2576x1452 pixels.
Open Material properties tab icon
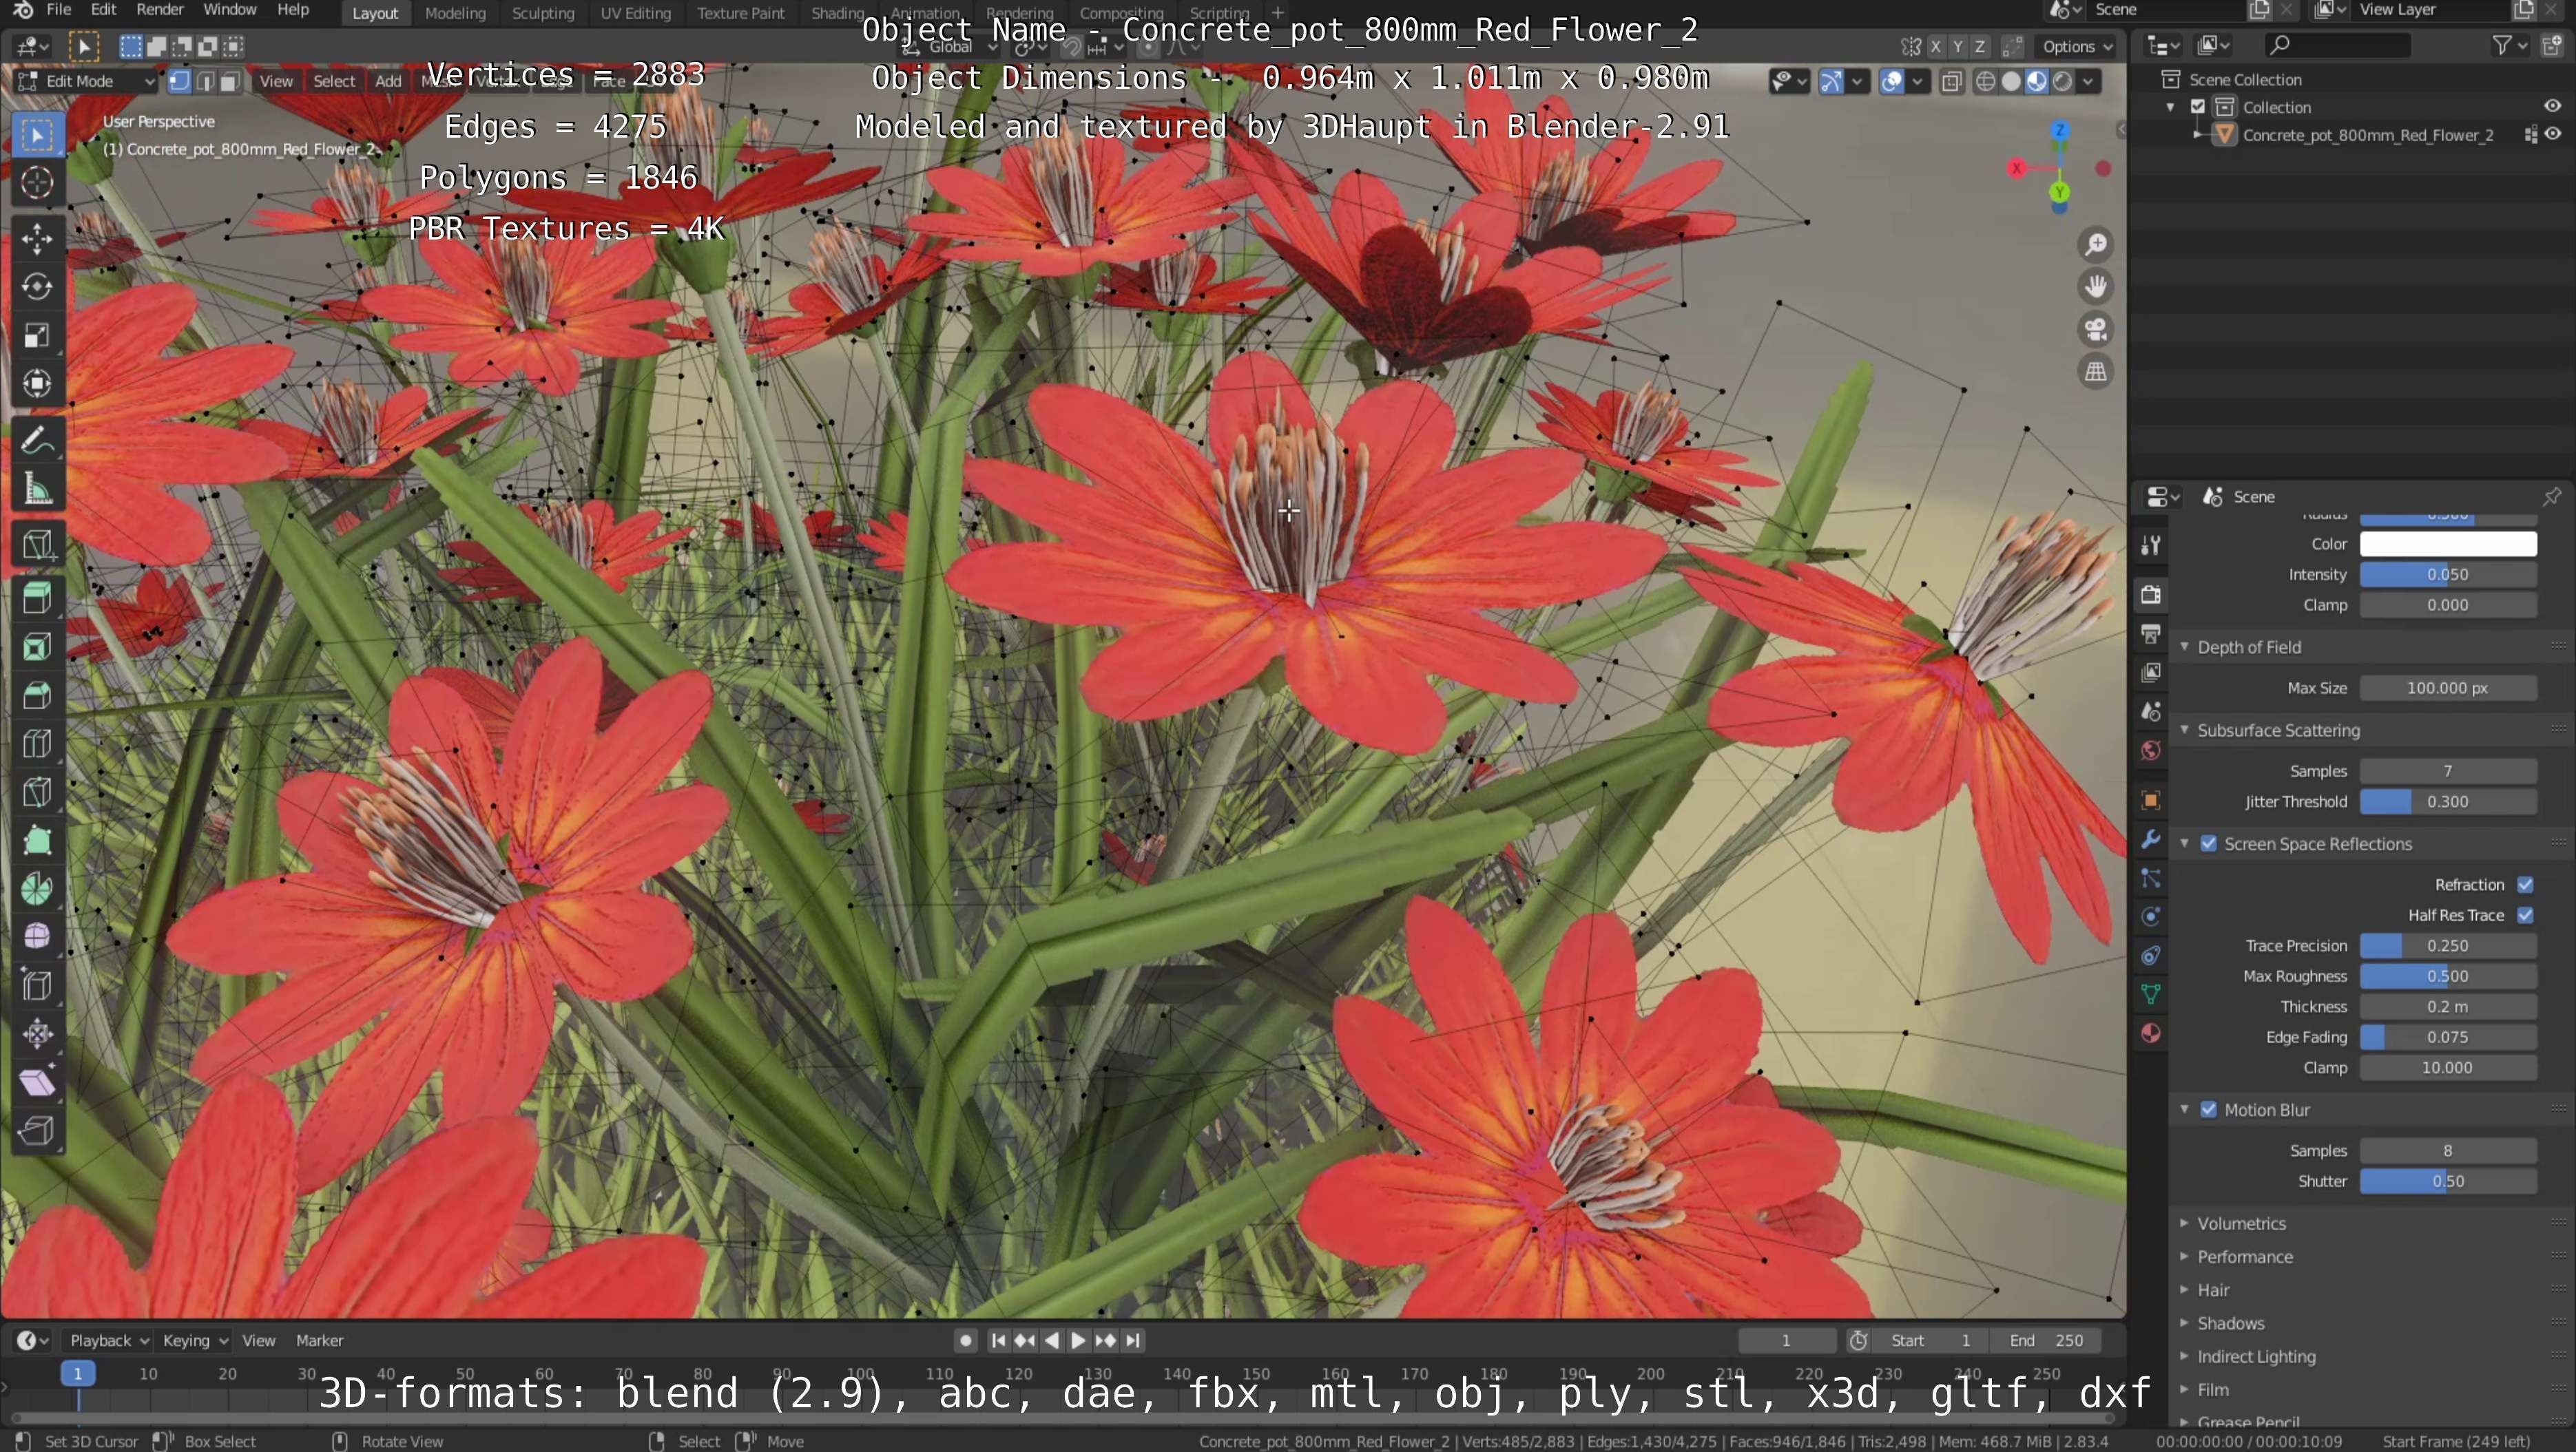point(2151,1033)
